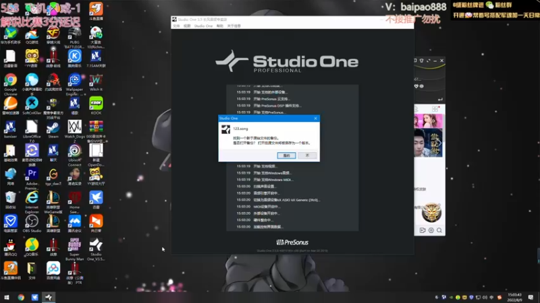540x303 pixels.
Task: Close the Studio One 123.song dialog
Action: point(315,119)
